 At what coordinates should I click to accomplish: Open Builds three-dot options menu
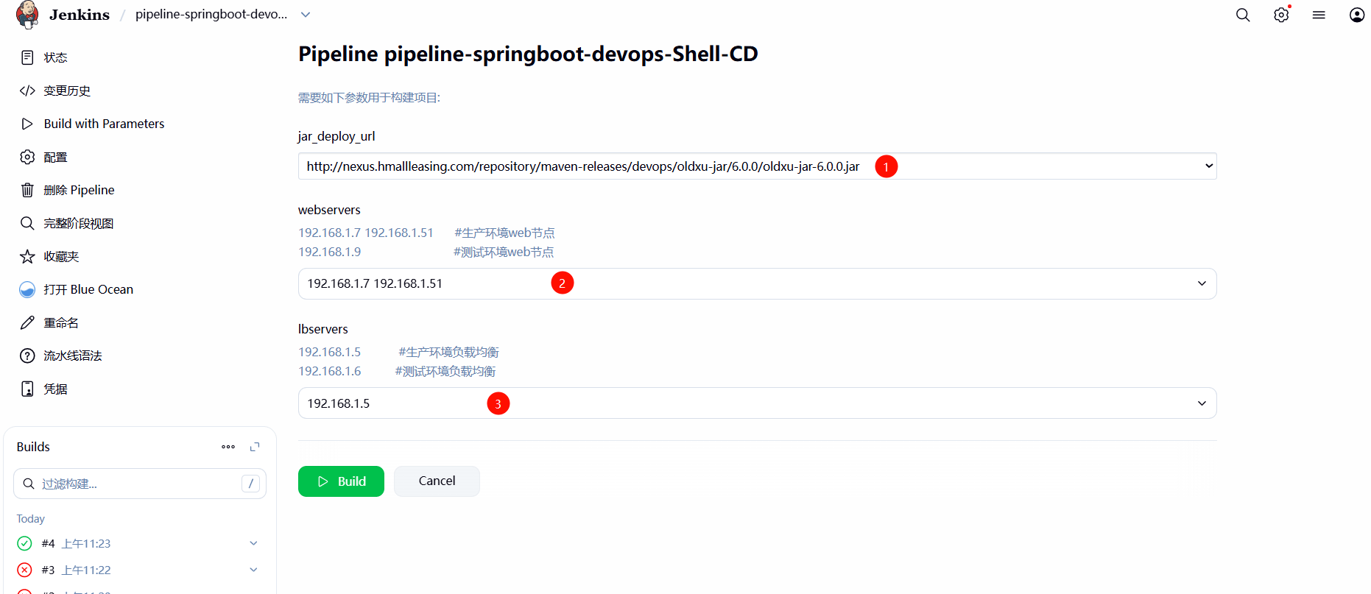[228, 447]
